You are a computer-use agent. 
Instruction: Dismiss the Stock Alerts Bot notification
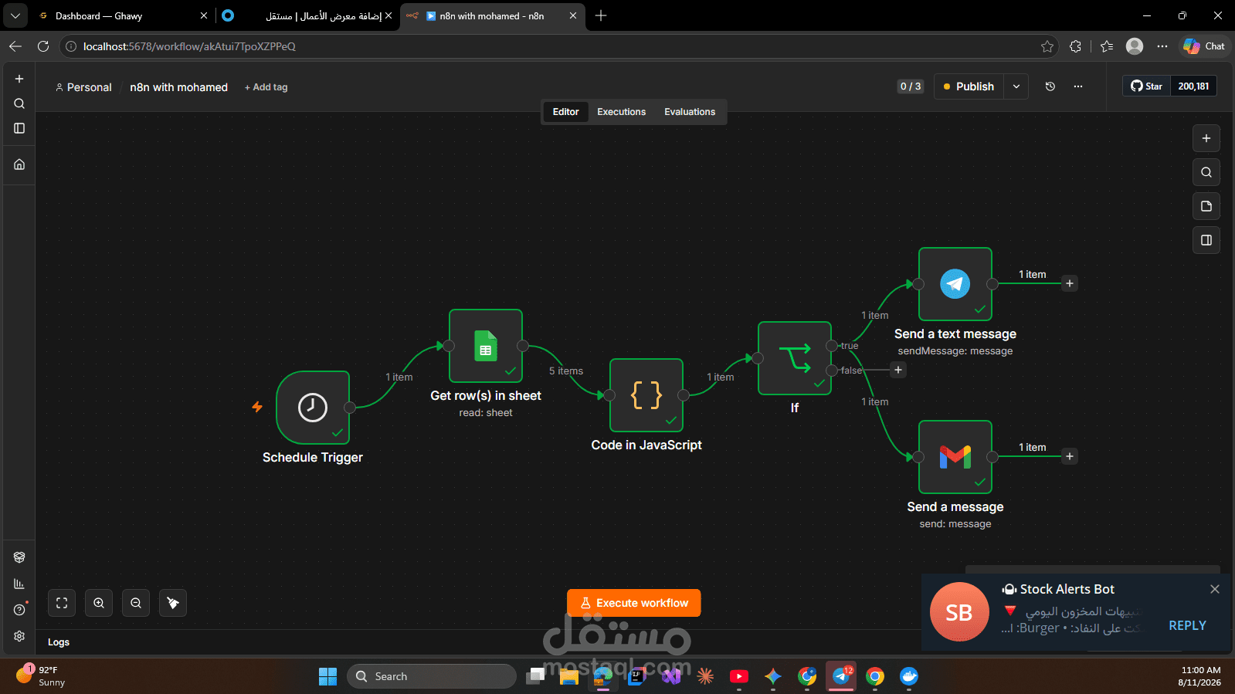pyautogui.click(x=1215, y=589)
